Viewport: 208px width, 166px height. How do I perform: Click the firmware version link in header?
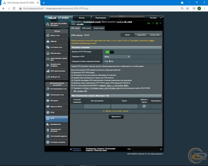tap(124, 22)
